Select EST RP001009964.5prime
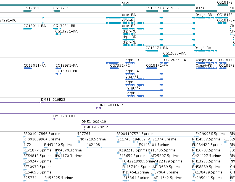 coord(42,139)
